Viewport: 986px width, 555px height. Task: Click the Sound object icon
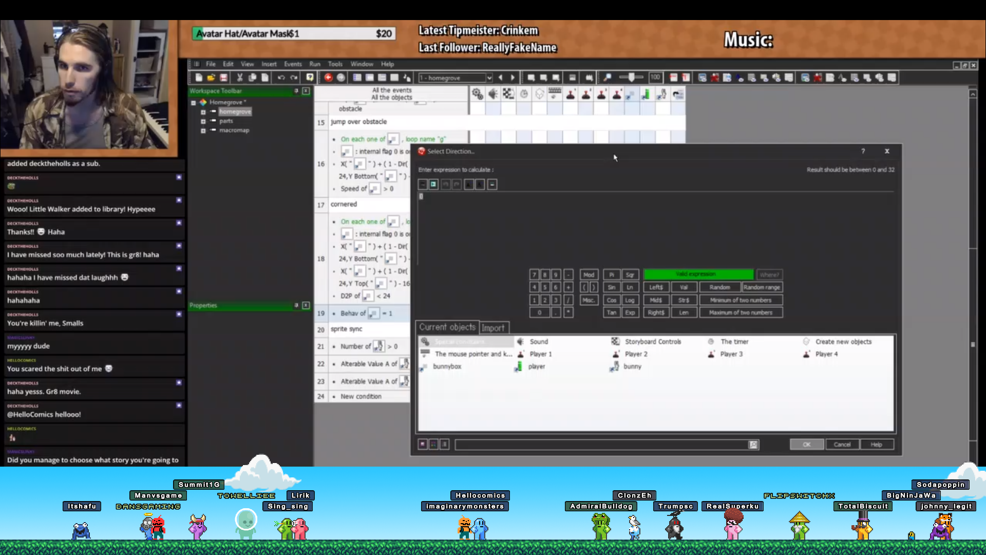pos(521,342)
